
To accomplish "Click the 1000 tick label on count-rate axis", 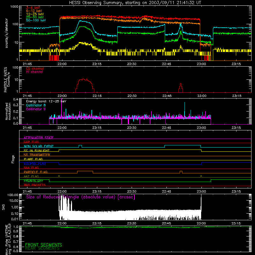I will [14, 7].
